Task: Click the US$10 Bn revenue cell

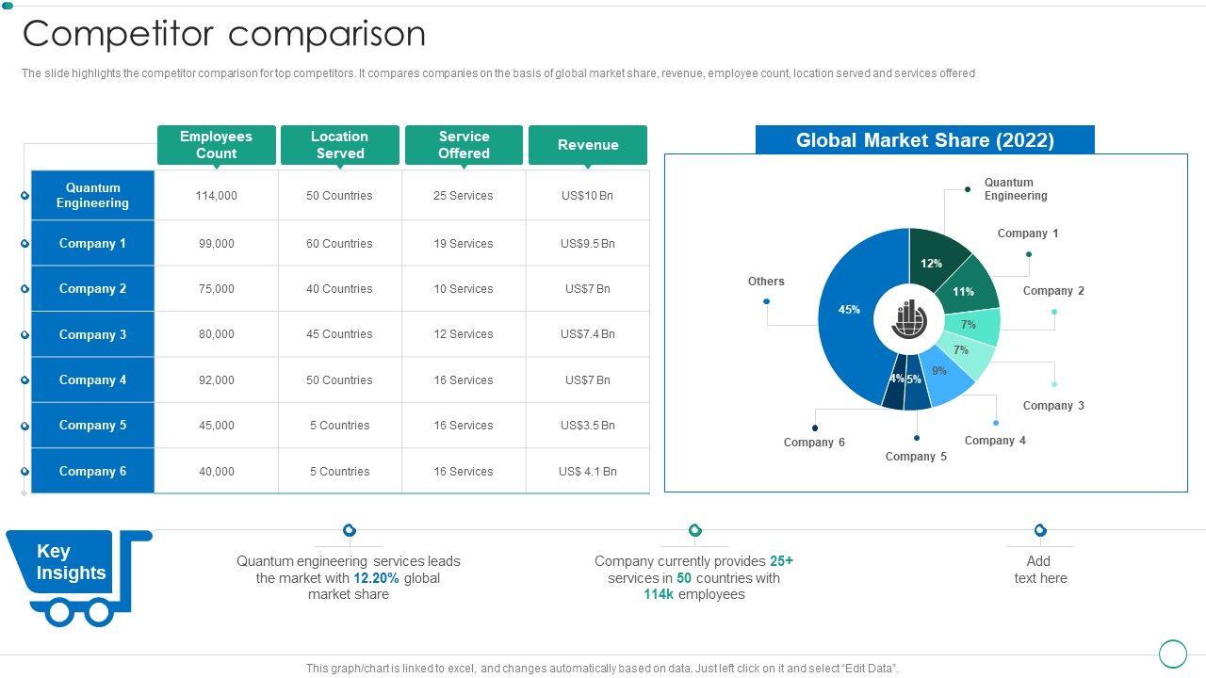Action: (588, 196)
